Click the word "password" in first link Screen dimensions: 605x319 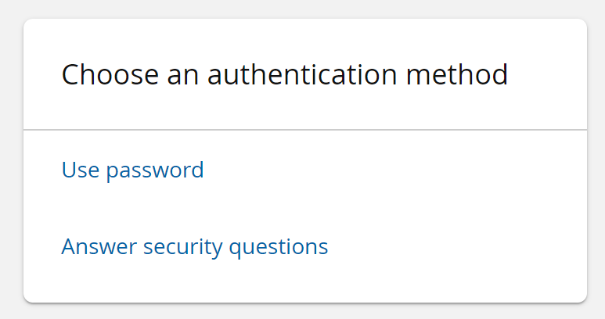click(x=155, y=170)
